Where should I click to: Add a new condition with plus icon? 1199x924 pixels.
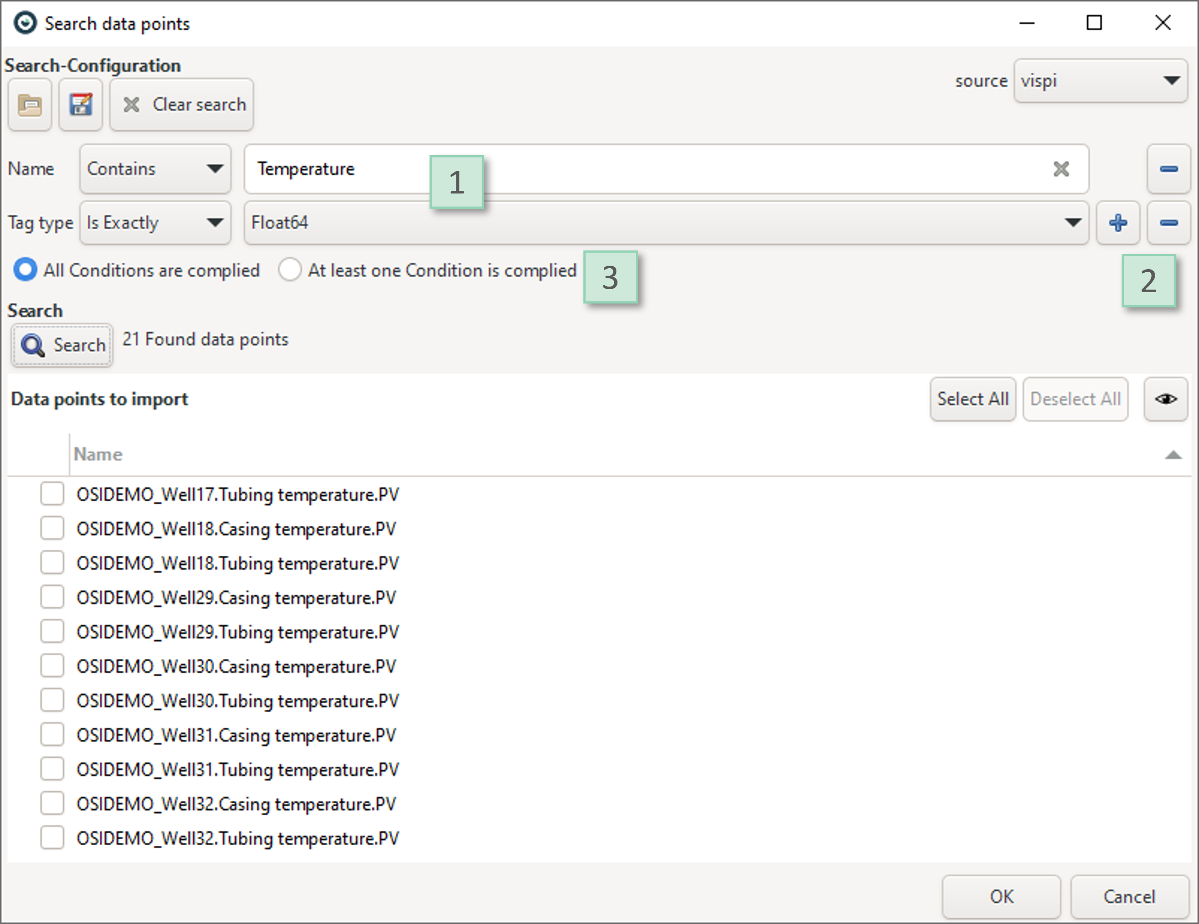coord(1118,222)
